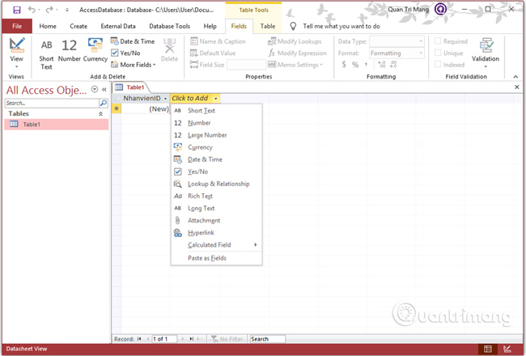
Task: Choose Long Text from field menu
Action: (216, 208)
